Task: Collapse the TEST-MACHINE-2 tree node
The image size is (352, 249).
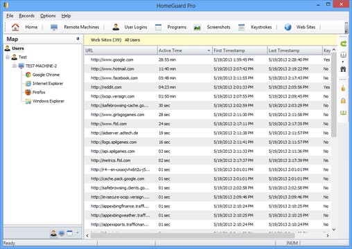Action: coord(15,66)
